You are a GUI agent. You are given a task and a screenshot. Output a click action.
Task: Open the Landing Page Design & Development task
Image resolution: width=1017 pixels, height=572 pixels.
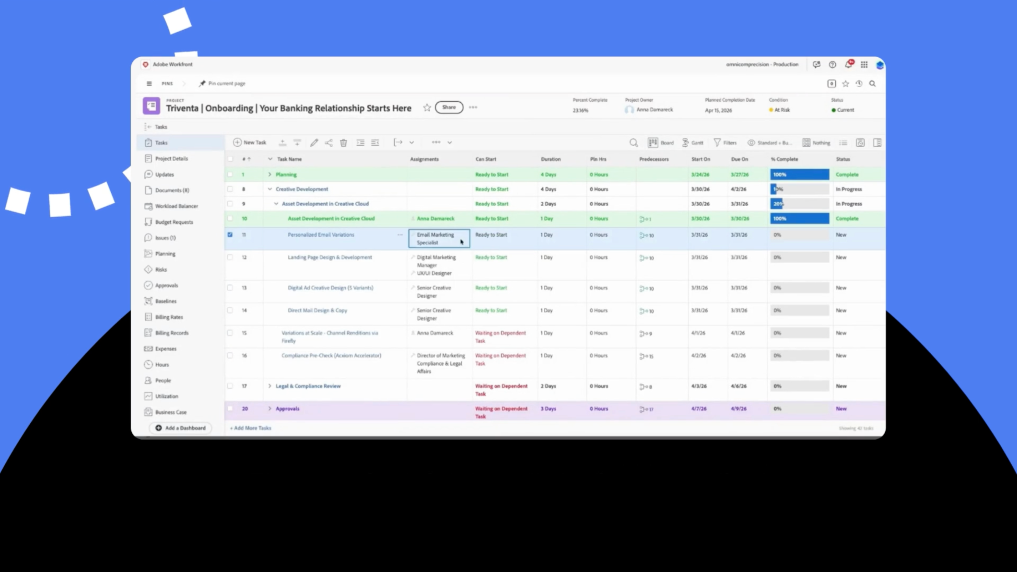tap(329, 257)
